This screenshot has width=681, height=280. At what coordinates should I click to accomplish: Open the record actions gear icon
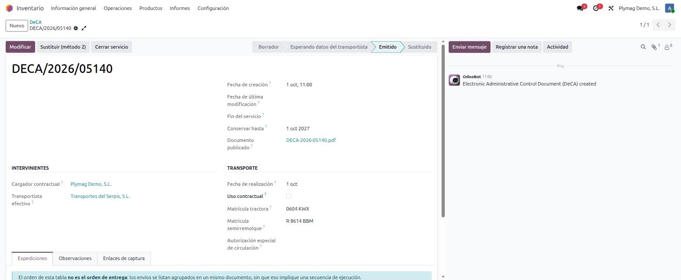click(76, 28)
